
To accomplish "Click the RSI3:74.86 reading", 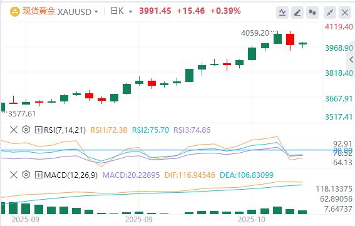I will pyautogui.click(x=192, y=130).
